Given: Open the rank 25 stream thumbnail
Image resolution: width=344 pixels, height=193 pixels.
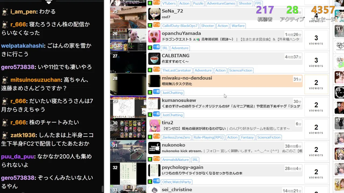Looking at the screenshot, I should point(128,17).
